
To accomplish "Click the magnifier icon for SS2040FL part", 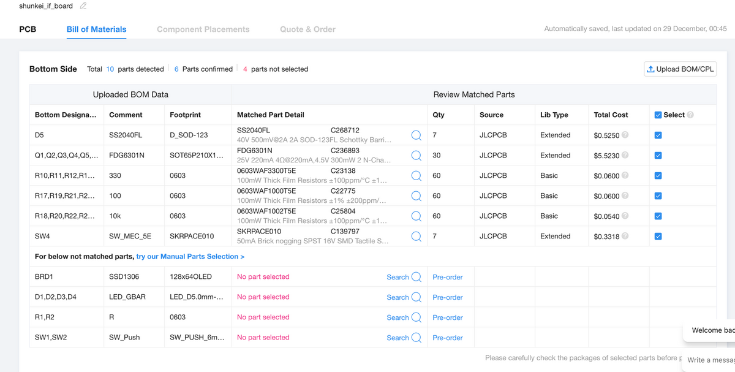I will pyautogui.click(x=416, y=135).
